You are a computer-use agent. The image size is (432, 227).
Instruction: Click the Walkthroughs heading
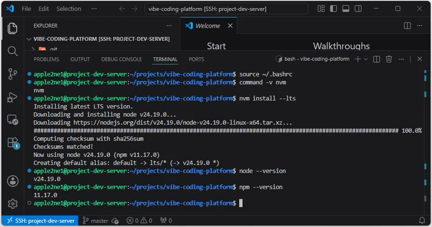[x=341, y=46]
